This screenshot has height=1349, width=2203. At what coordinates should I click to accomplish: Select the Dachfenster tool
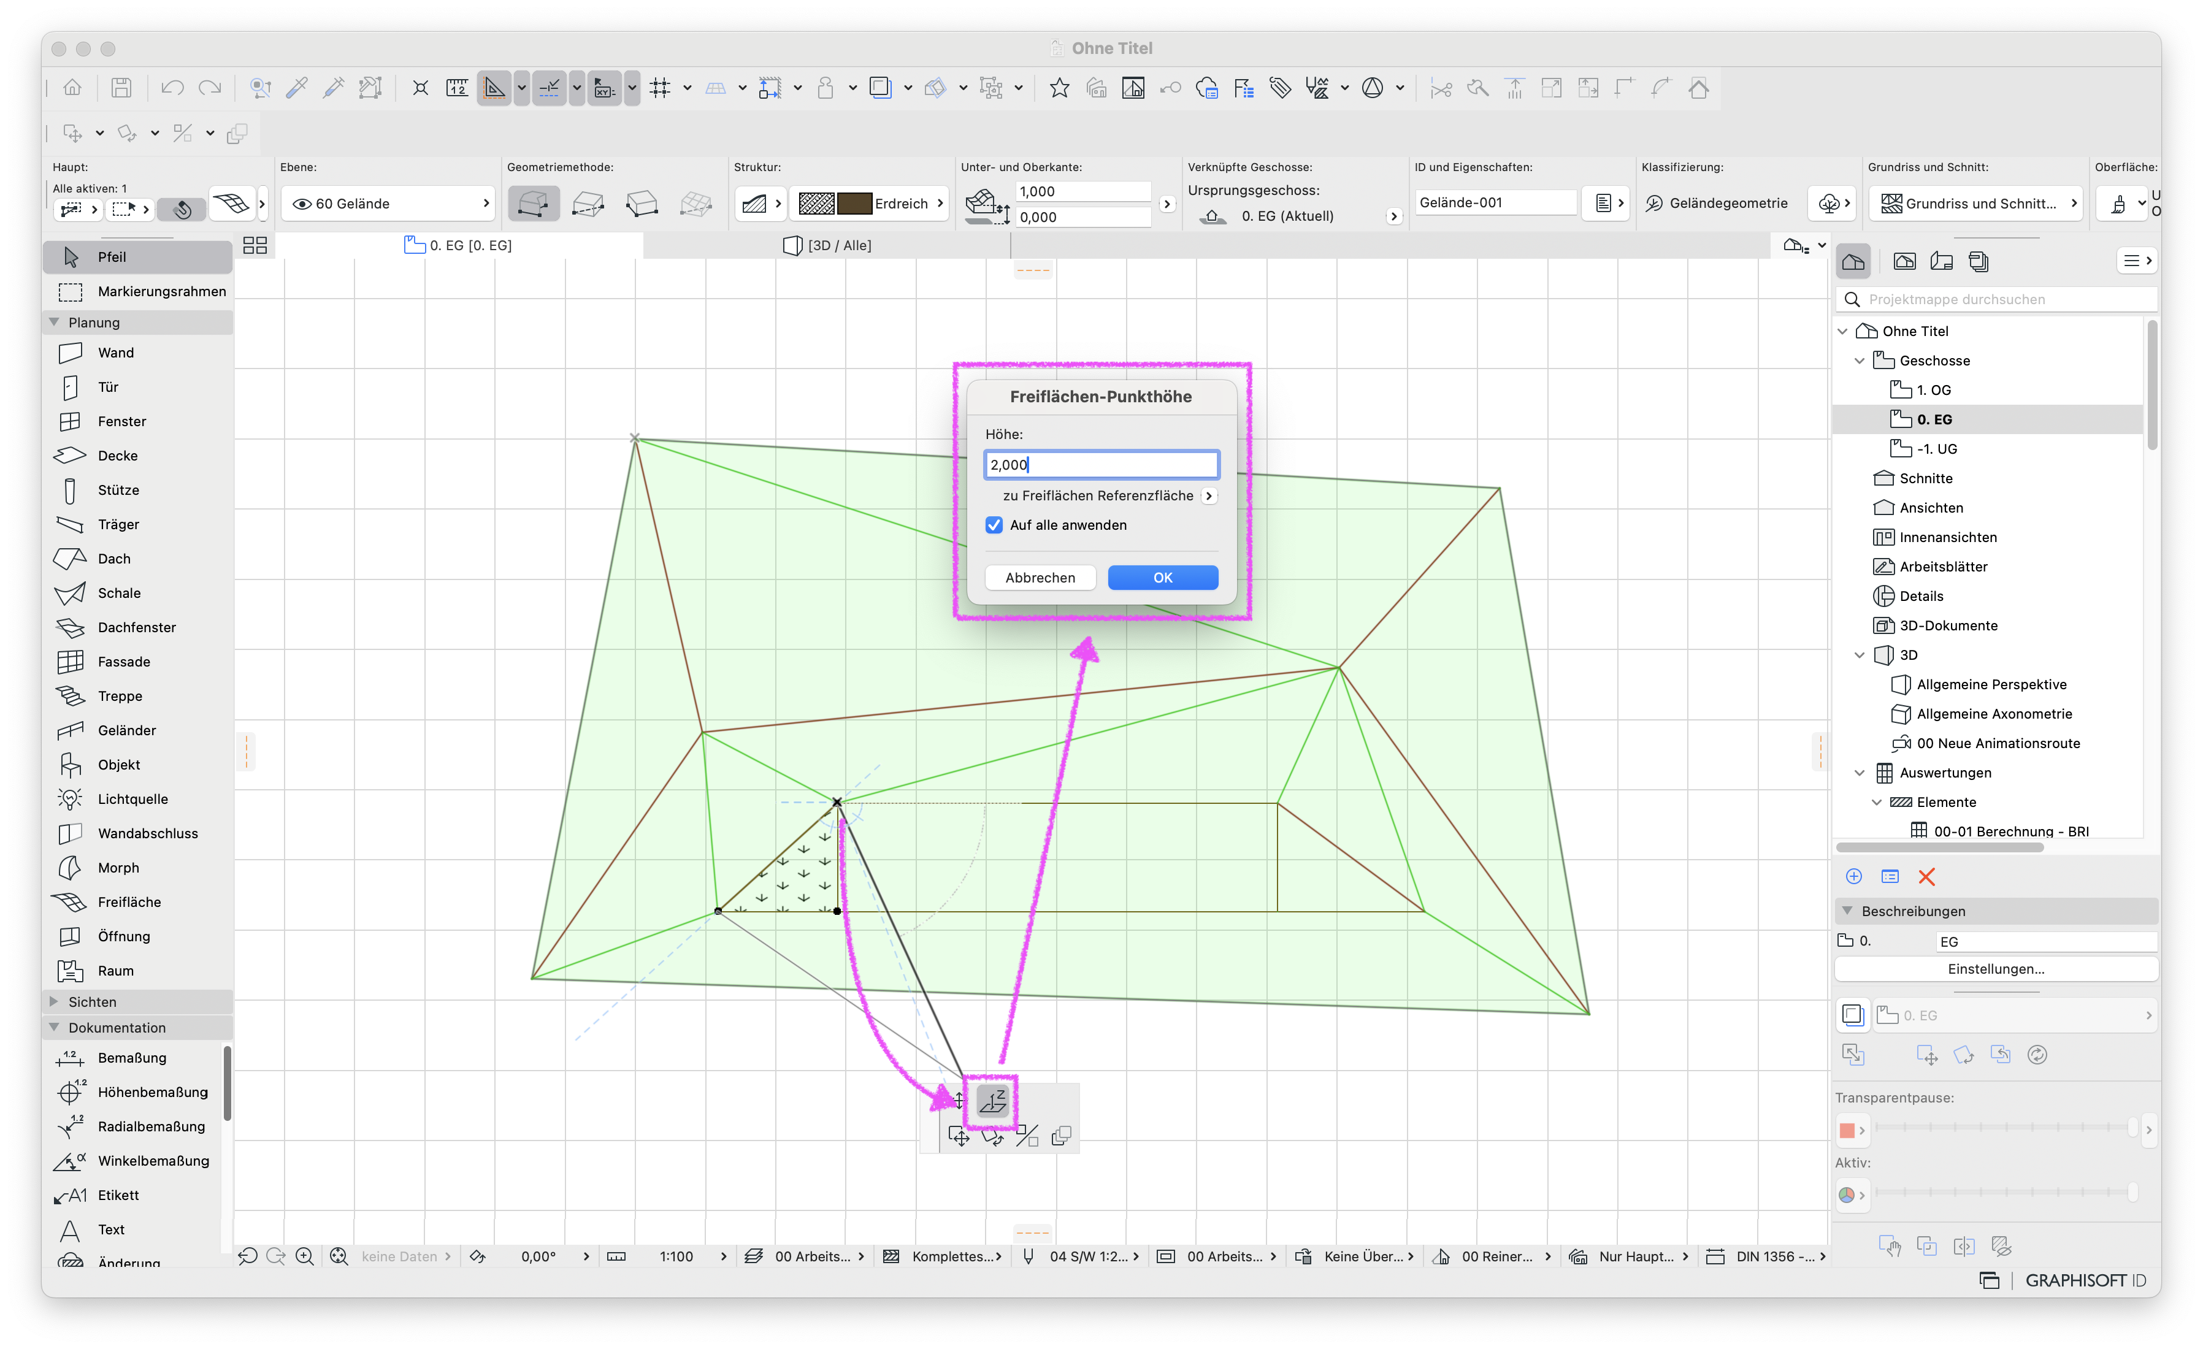pos(139,627)
